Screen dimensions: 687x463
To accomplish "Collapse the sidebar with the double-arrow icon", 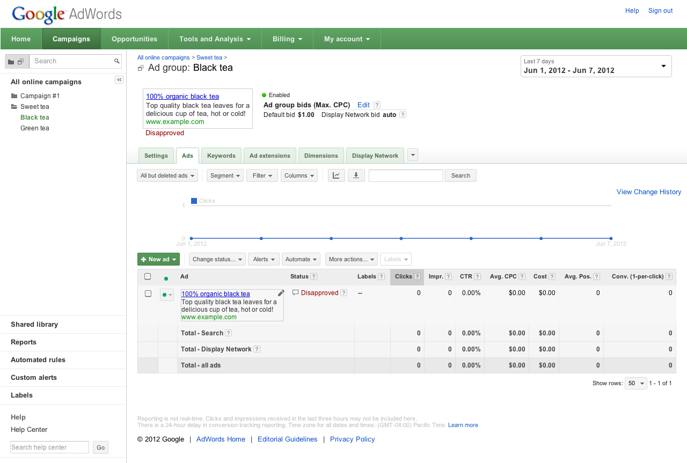I will (x=119, y=80).
